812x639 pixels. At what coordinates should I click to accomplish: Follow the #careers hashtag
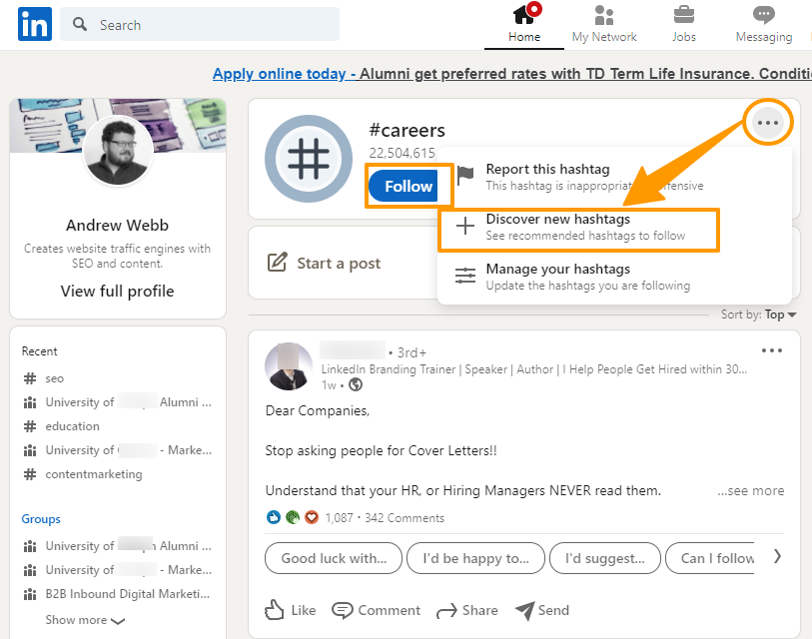coord(408,187)
